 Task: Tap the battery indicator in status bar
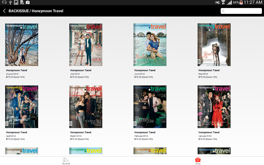(x=241, y=2)
